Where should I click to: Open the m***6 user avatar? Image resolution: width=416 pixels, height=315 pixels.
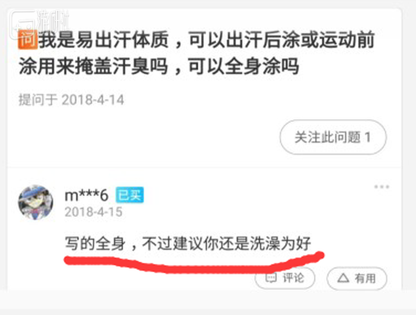tap(35, 202)
